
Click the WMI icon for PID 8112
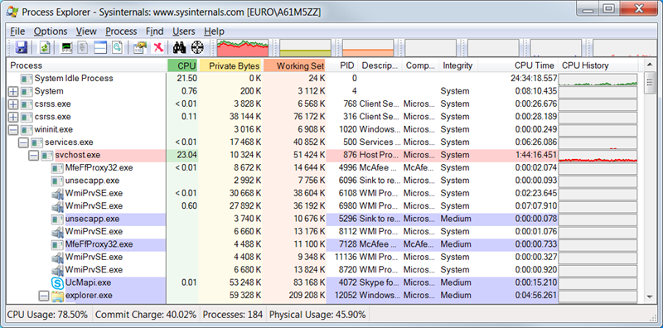point(57,232)
